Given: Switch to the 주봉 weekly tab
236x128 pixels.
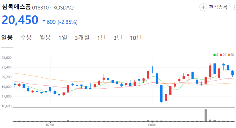Looking at the screenshot, I should [x=26, y=38].
